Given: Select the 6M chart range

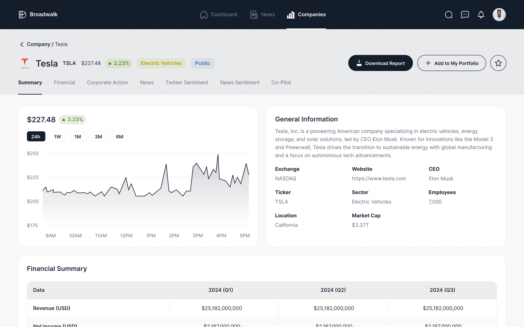Looking at the screenshot, I should pos(120,136).
